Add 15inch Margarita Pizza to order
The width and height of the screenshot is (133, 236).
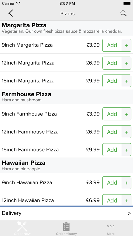click(112, 81)
